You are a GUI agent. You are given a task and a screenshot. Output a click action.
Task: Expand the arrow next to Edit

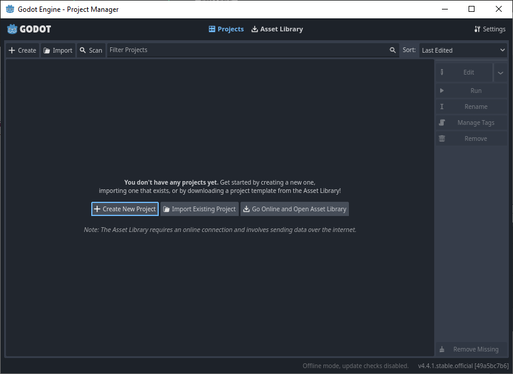click(x=501, y=72)
